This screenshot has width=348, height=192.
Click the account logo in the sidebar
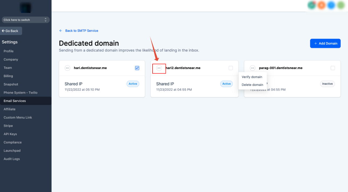tap(26, 8)
